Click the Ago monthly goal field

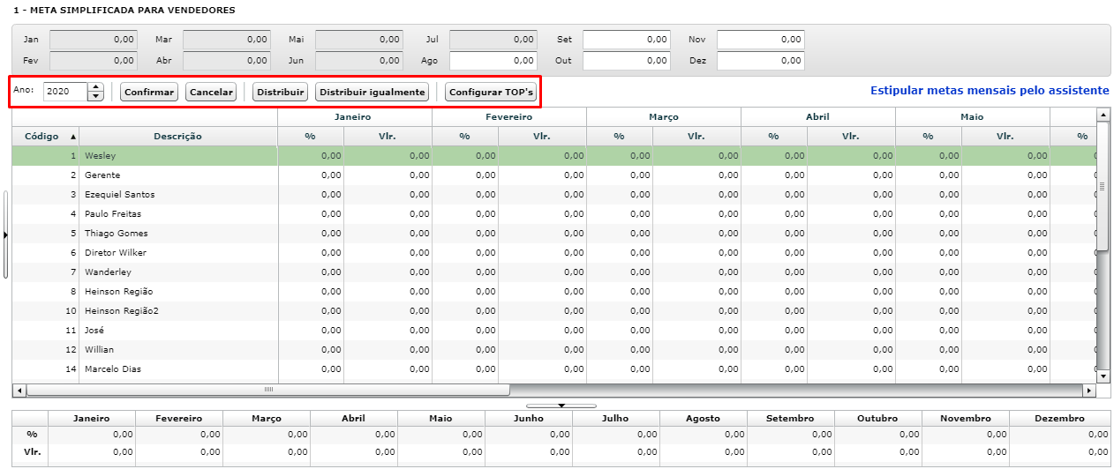pyautogui.click(x=493, y=61)
